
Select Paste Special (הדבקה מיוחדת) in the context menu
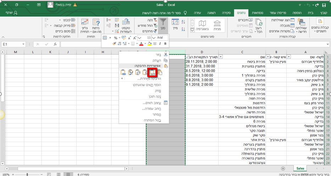click(x=144, y=79)
